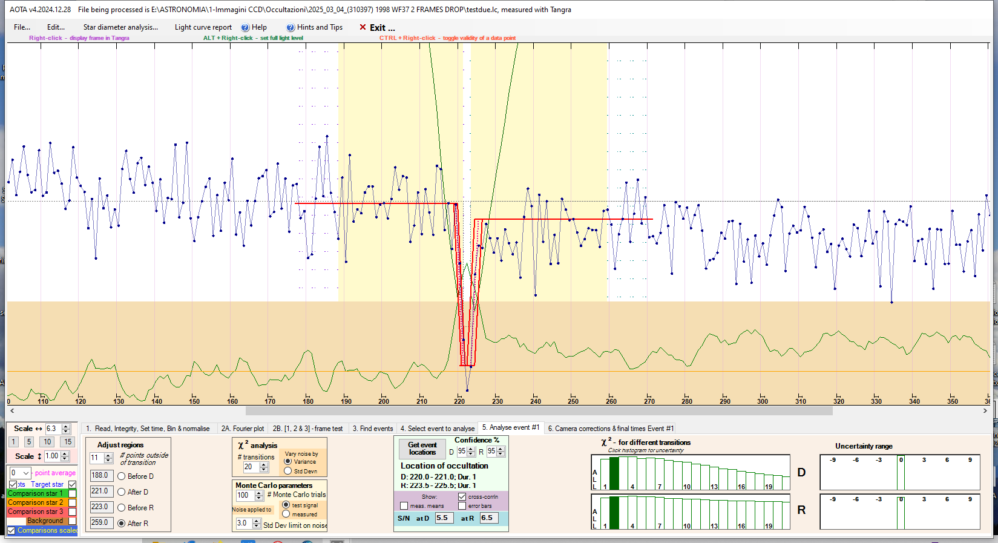Click the Before D value field 188.0

[102, 476]
